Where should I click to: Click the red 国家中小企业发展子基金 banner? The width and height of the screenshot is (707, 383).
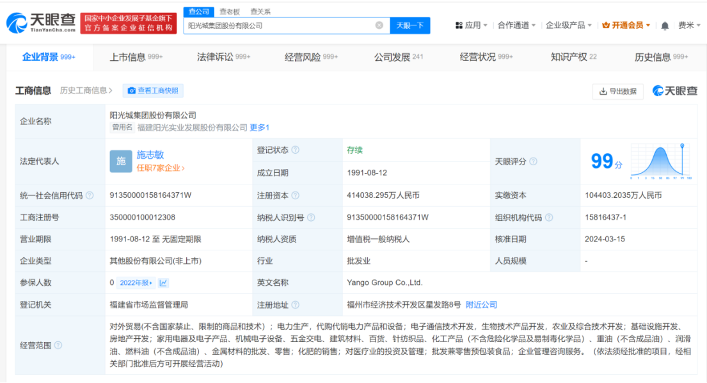point(129,23)
